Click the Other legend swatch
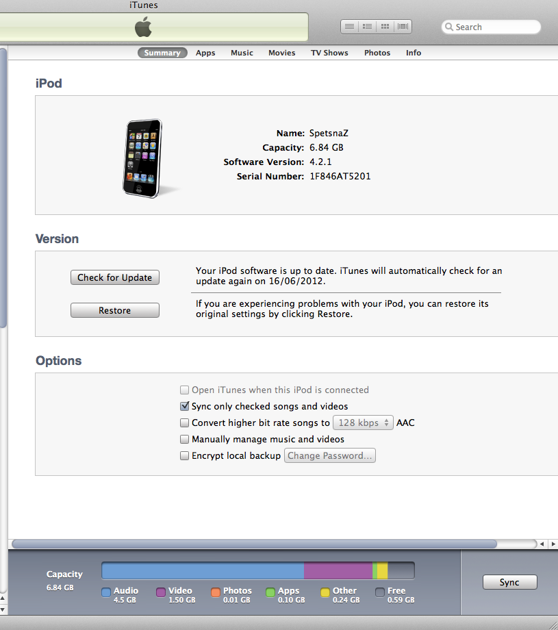Image resolution: width=558 pixels, height=630 pixels. point(325,592)
